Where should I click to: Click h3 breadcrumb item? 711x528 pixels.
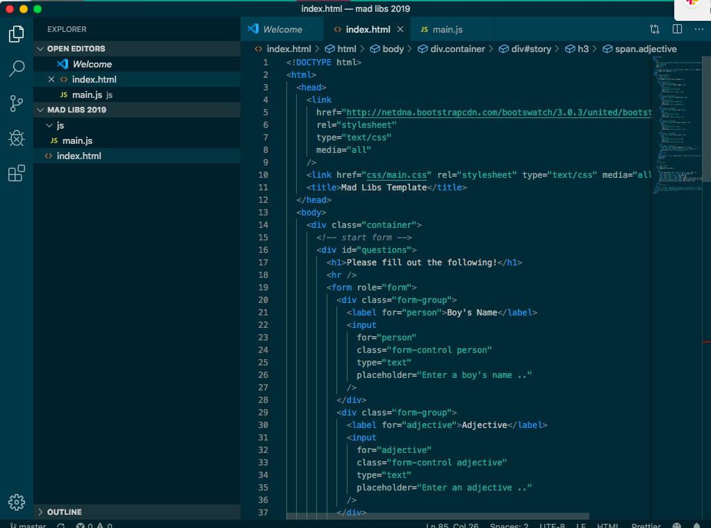(x=577, y=49)
